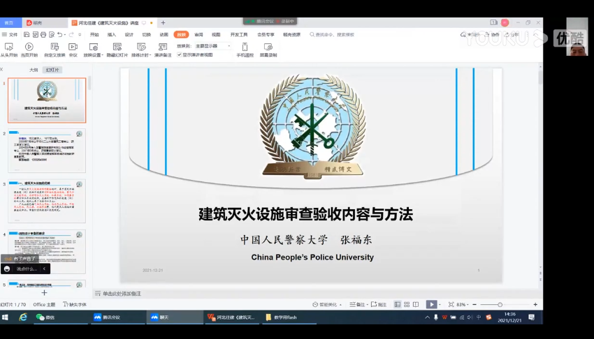Click notes area '单击此处添加备注'
The height and width of the screenshot is (339, 594).
tap(122, 294)
